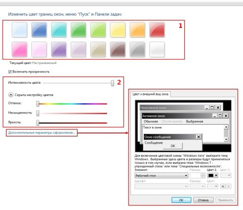Click close X of 'Окно сообщения' preview
This screenshot has height=210, width=243.
point(198,137)
